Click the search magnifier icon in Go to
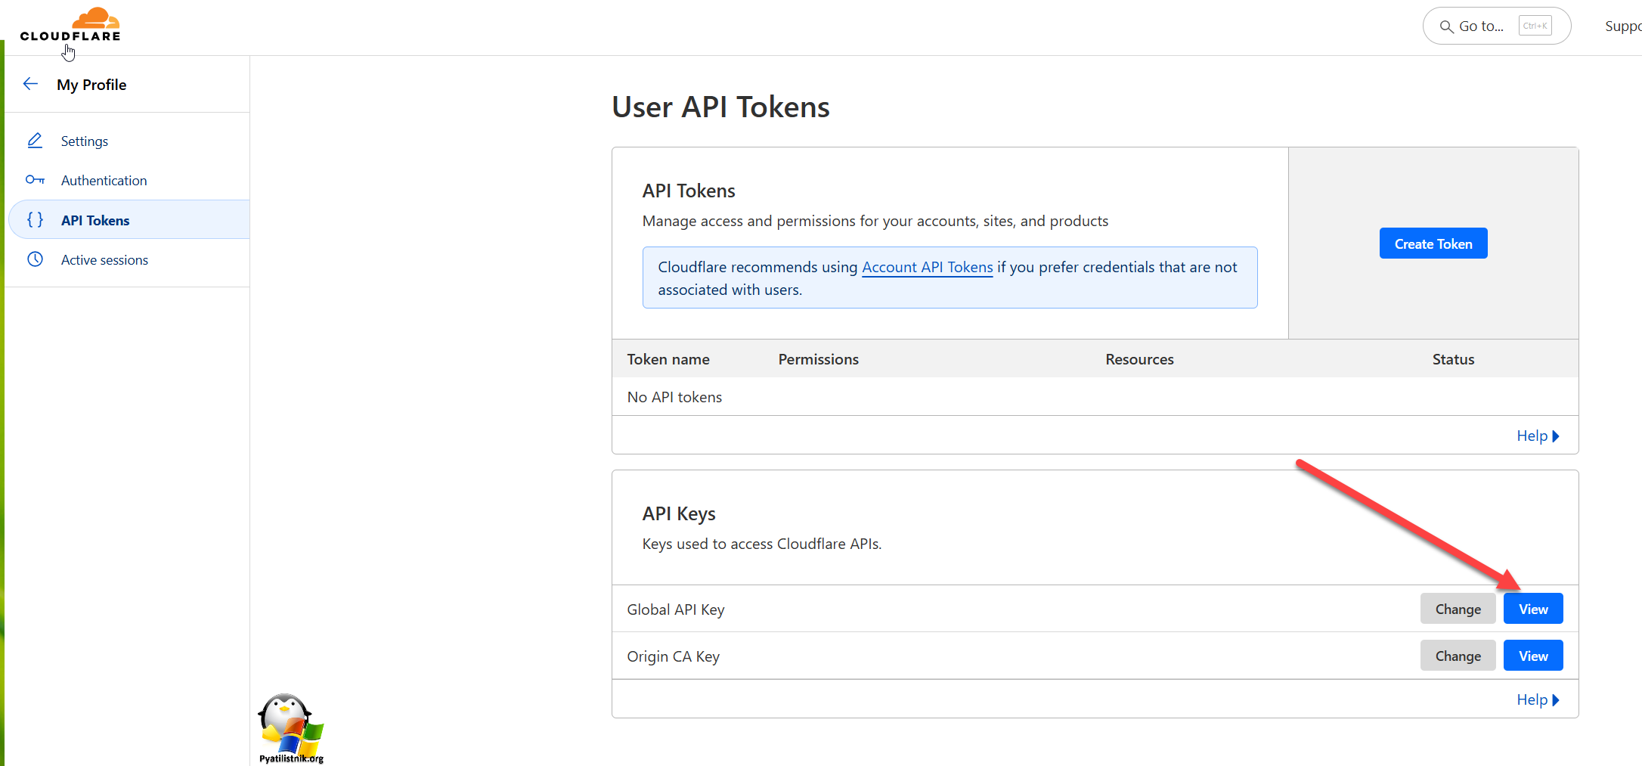Image resolution: width=1642 pixels, height=766 pixels. 1446,26
